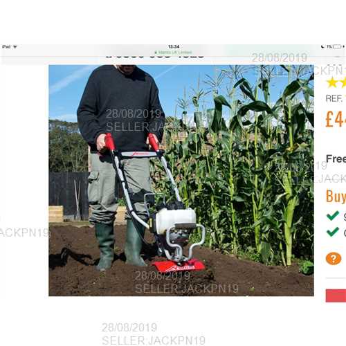The image size is (346, 346).
Task: Click the REF. product reference label
Action: coord(334,99)
